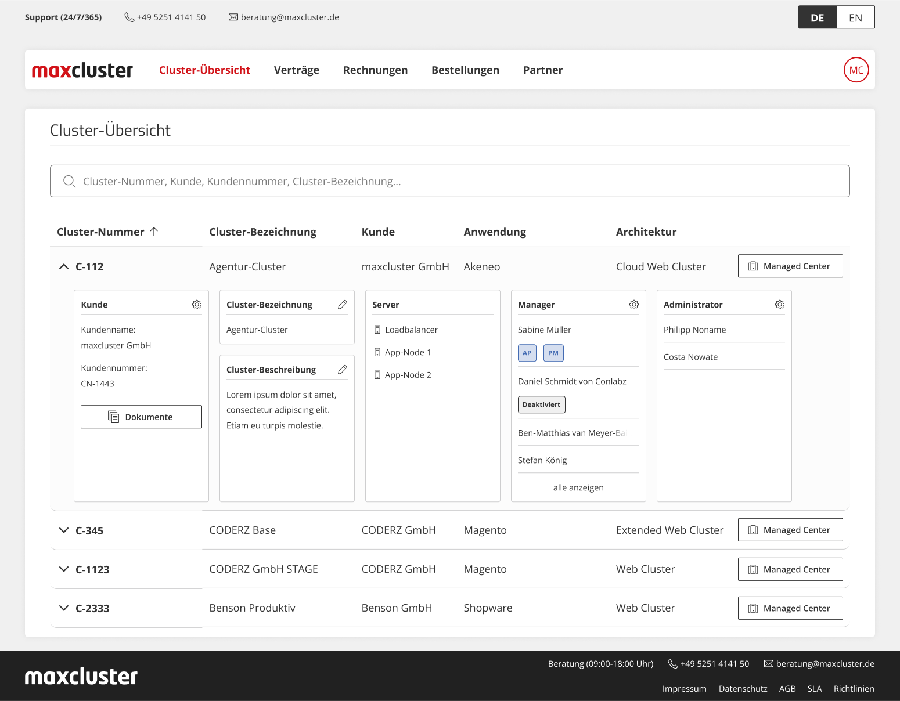Click the AP badge under Sabine Müller
Image resolution: width=900 pixels, height=701 pixels.
pos(527,353)
